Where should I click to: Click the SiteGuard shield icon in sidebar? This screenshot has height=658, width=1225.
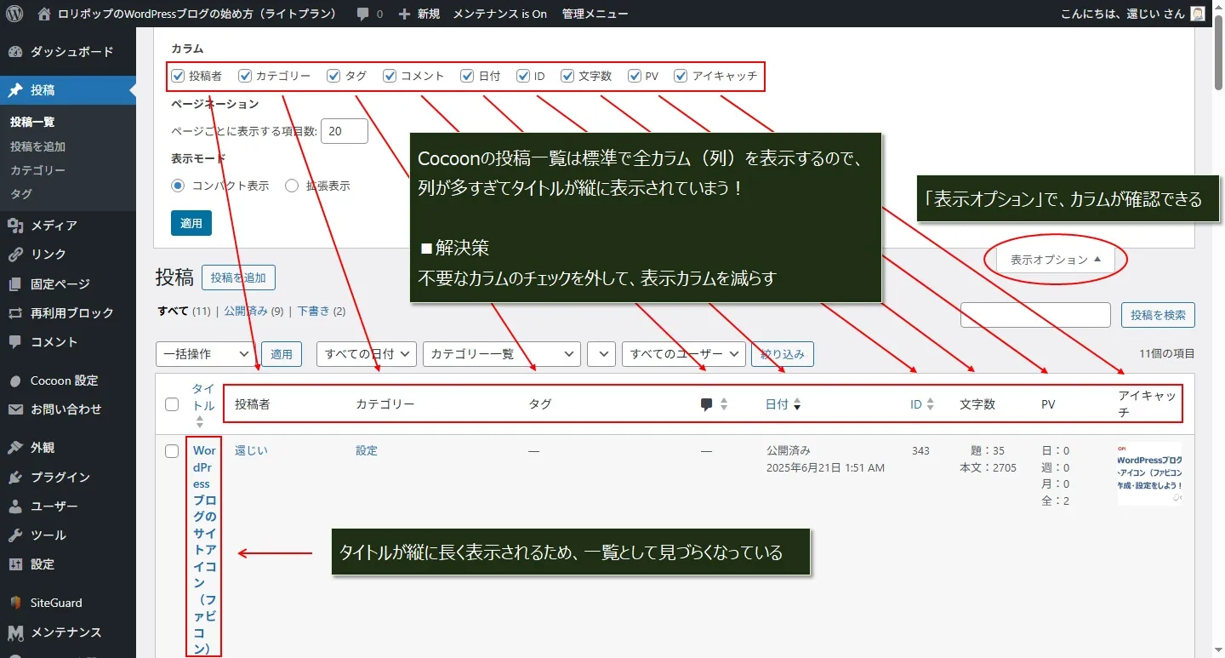pos(15,603)
